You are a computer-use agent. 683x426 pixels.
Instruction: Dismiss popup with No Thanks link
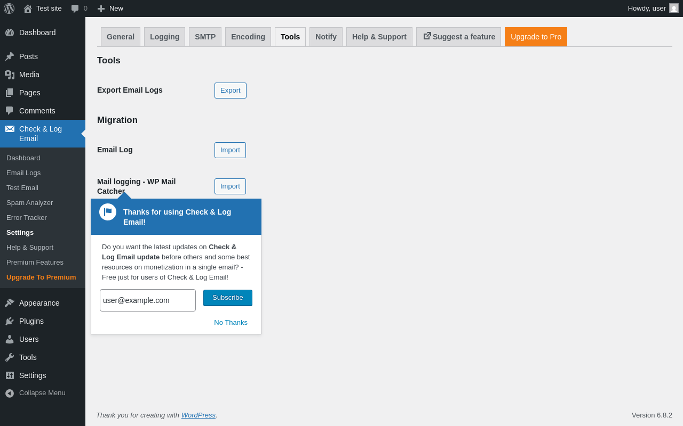point(231,322)
